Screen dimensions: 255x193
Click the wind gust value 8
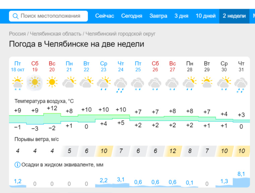(190, 151)
